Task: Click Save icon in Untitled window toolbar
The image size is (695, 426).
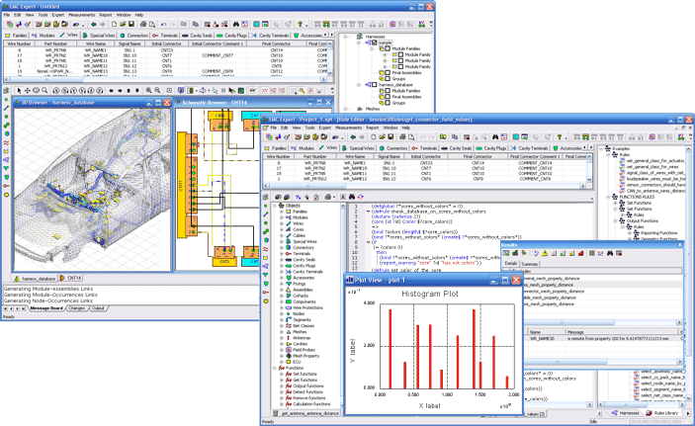Action: [x=131, y=25]
